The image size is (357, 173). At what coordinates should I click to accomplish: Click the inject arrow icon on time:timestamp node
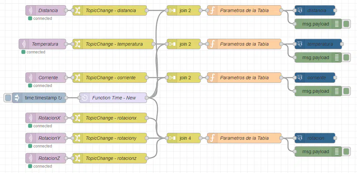pyautogui.click(x=17, y=98)
